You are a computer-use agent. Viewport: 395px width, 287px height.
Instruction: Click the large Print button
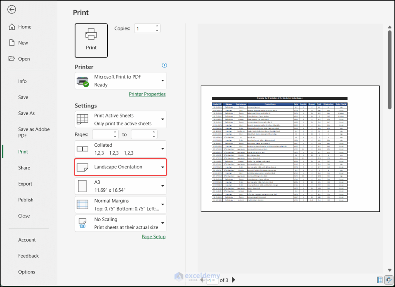(x=91, y=40)
